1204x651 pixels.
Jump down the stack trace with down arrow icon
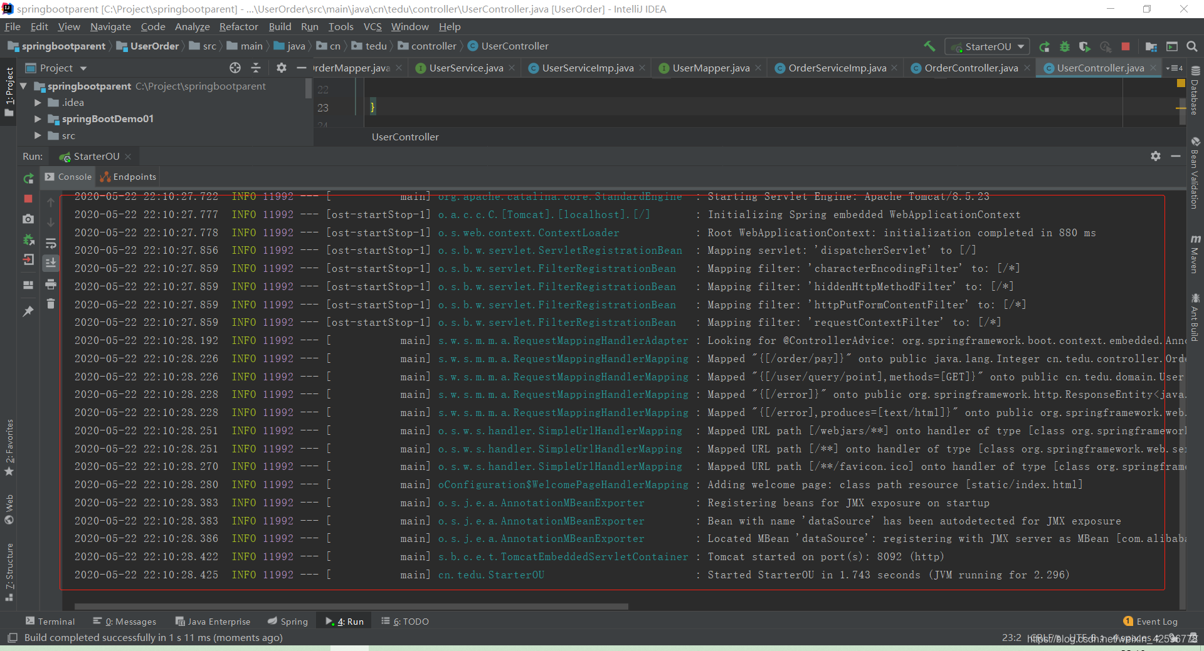pos(51,222)
